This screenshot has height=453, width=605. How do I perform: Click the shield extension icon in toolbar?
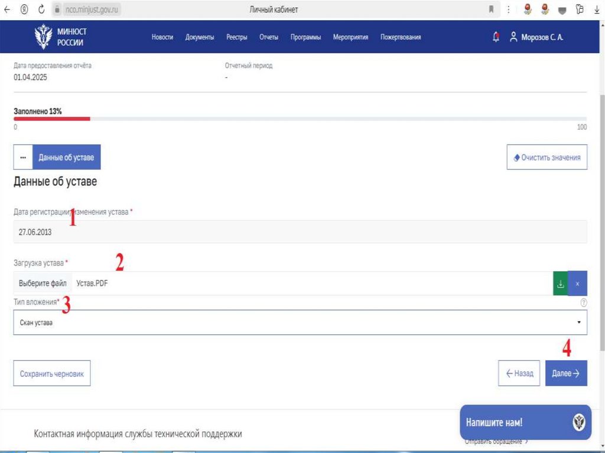tap(562, 10)
